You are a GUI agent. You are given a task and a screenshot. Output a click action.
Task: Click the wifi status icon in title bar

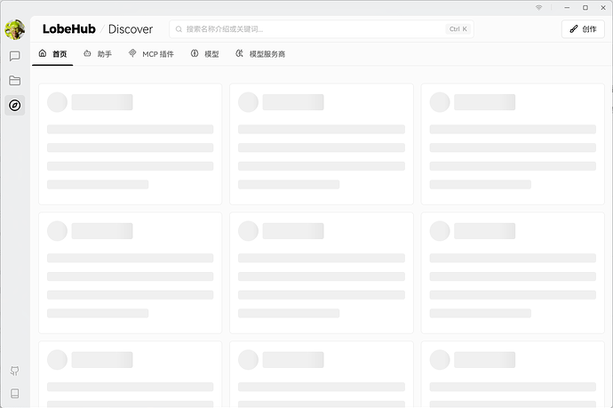click(538, 8)
